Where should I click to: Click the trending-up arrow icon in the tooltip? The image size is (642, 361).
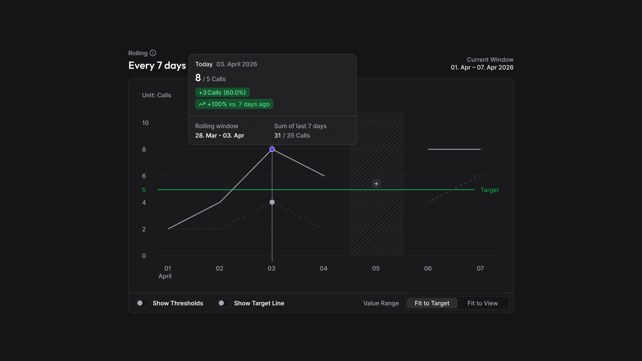coord(202,104)
